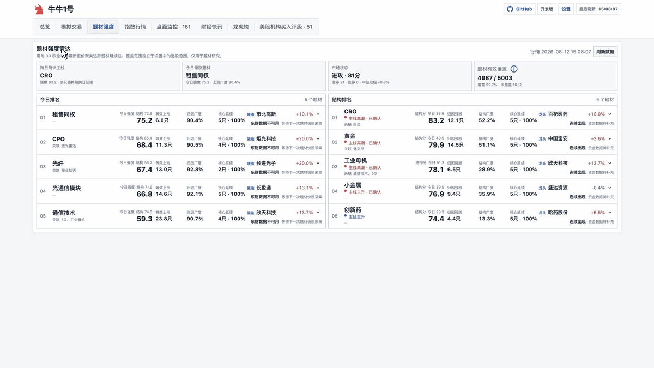Click today strength value 75.2 in ranking

[x=144, y=120]
